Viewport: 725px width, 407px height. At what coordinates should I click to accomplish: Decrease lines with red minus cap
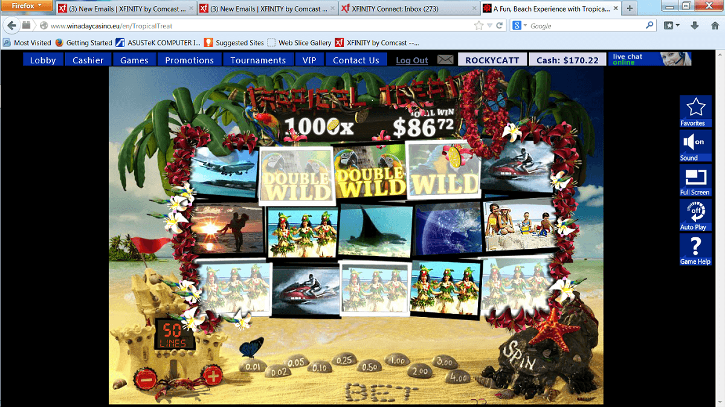(146, 379)
